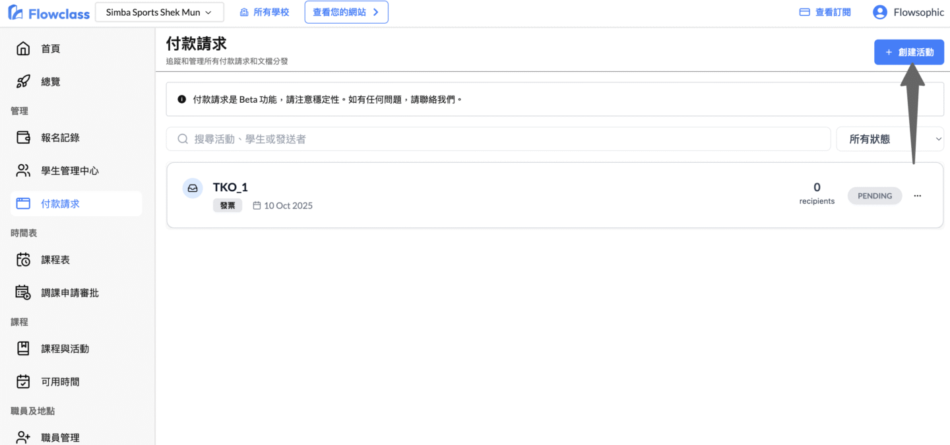Open the 所有學校 link
Viewport: 950px width, 445px height.
[x=265, y=12]
